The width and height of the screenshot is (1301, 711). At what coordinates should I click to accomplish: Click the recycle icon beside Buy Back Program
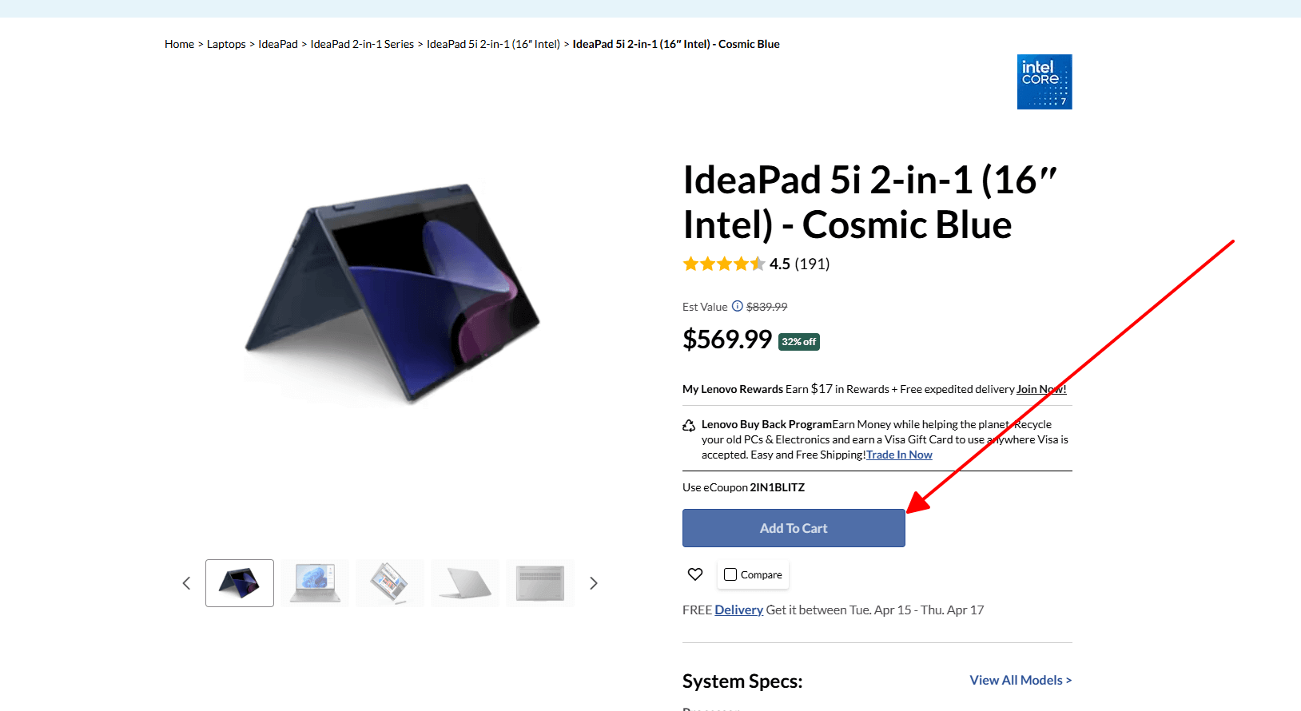coord(689,425)
